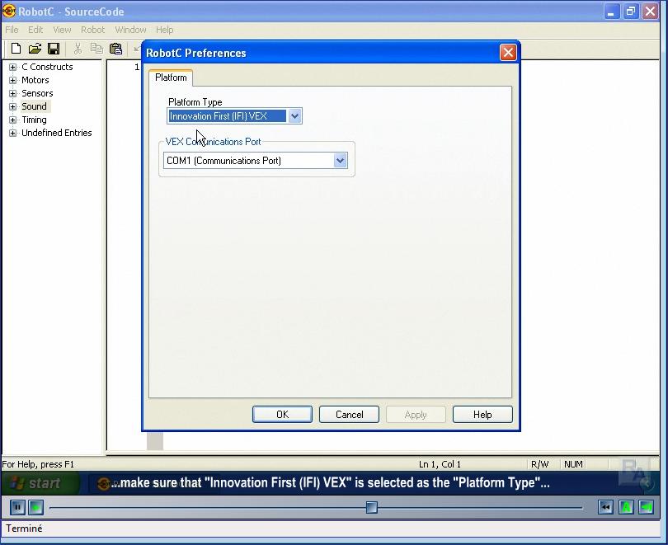Select the Timing tree item
Image resolution: width=668 pixels, height=545 pixels.
[x=34, y=120]
